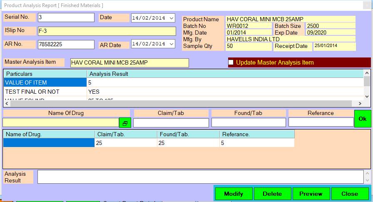
Task: Click the green lookup icon beside Name Of Drug
Action: tap(124, 123)
